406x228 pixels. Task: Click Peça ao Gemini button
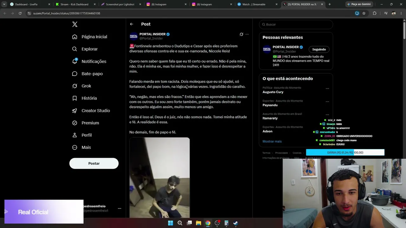359,4
